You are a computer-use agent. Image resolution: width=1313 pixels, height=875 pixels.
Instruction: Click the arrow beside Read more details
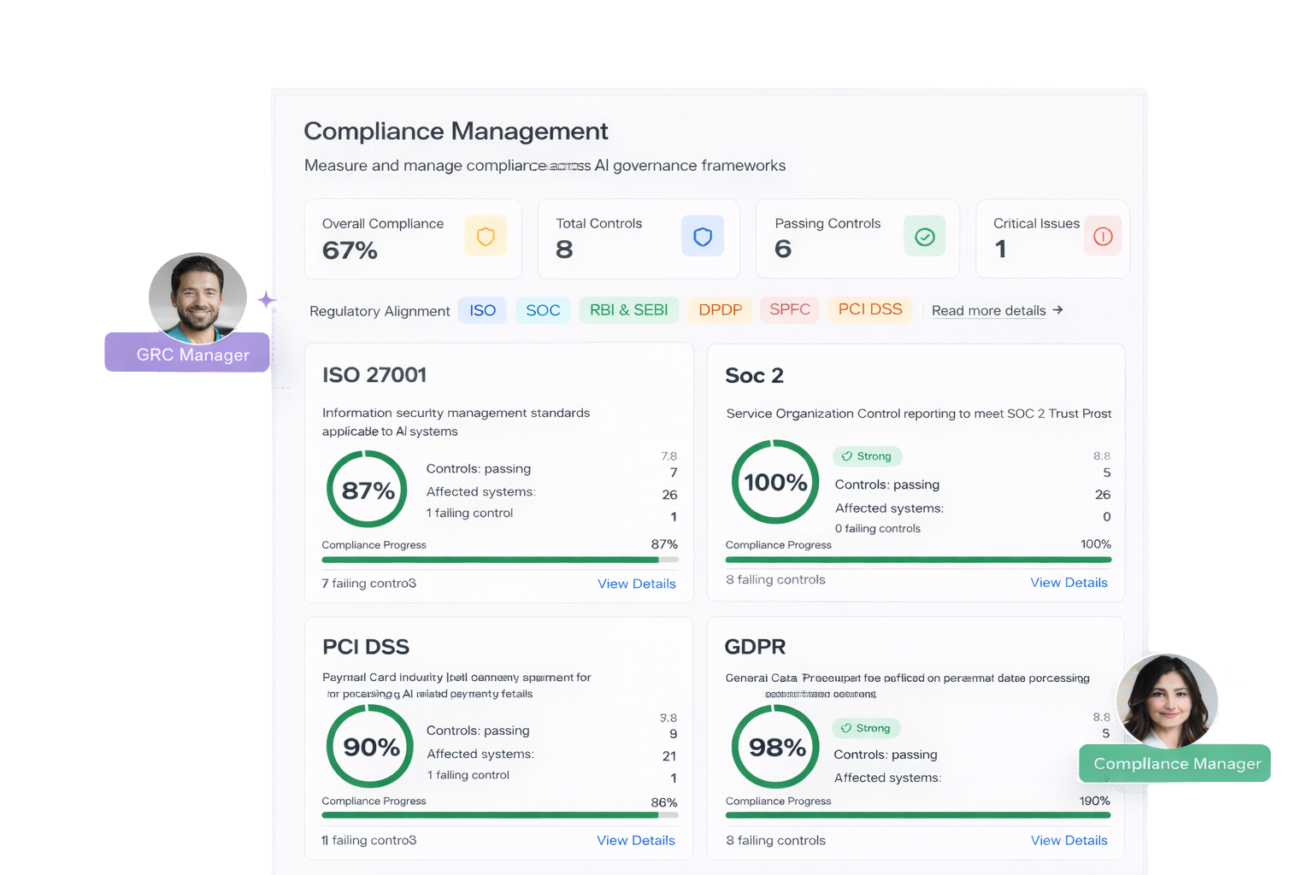click(x=1058, y=310)
